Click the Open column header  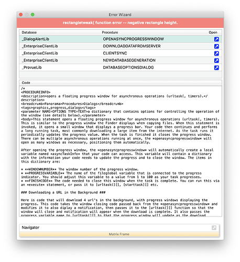tap(213, 32)
